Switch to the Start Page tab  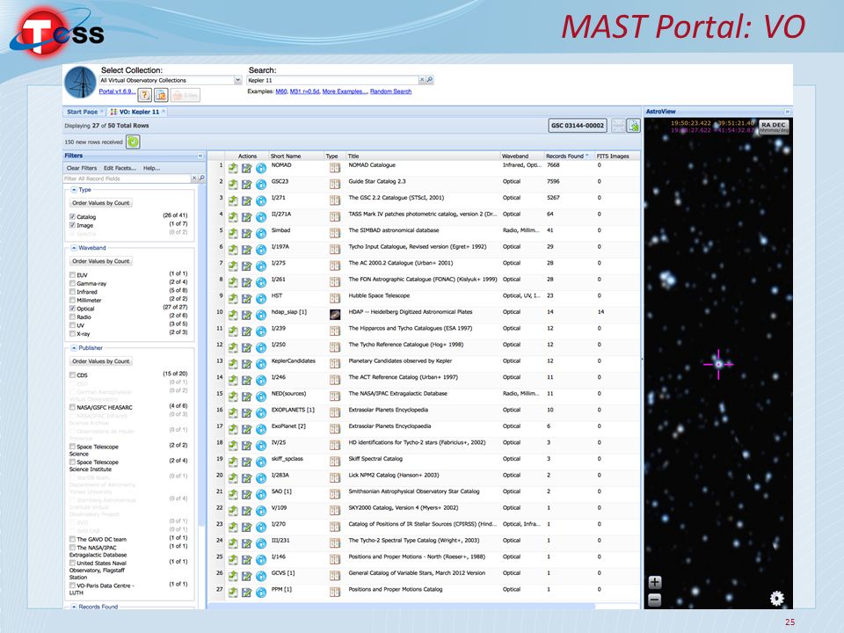(x=83, y=112)
